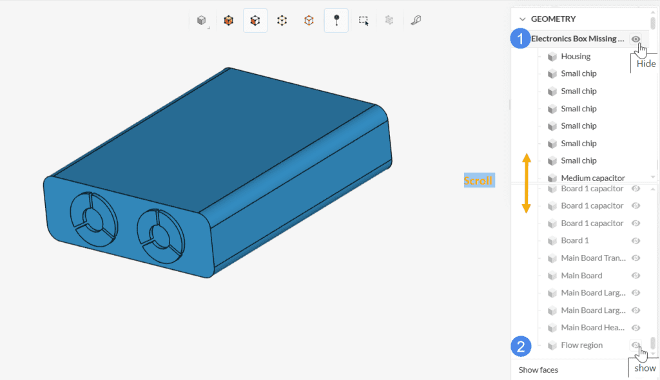The height and width of the screenshot is (380, 660).
Task: Show the Flow region via its eye icon
Action: pyautogui.click(x=636, y=345)
